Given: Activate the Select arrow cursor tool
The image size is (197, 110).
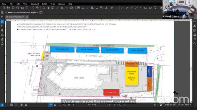Looking at the screenshot, I should tap(55, 105).
